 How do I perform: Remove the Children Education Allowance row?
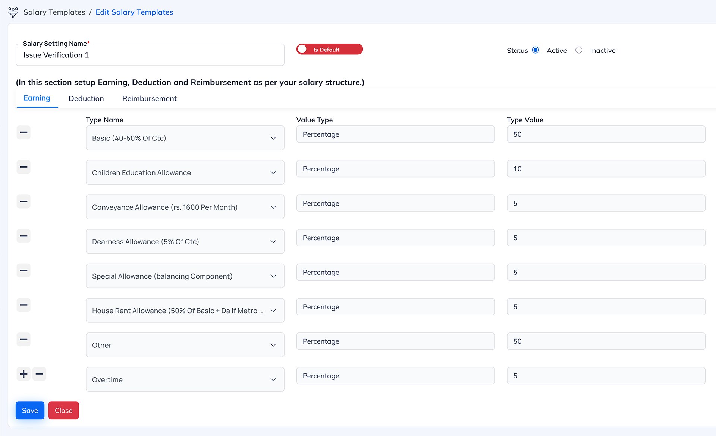(23, 167)
